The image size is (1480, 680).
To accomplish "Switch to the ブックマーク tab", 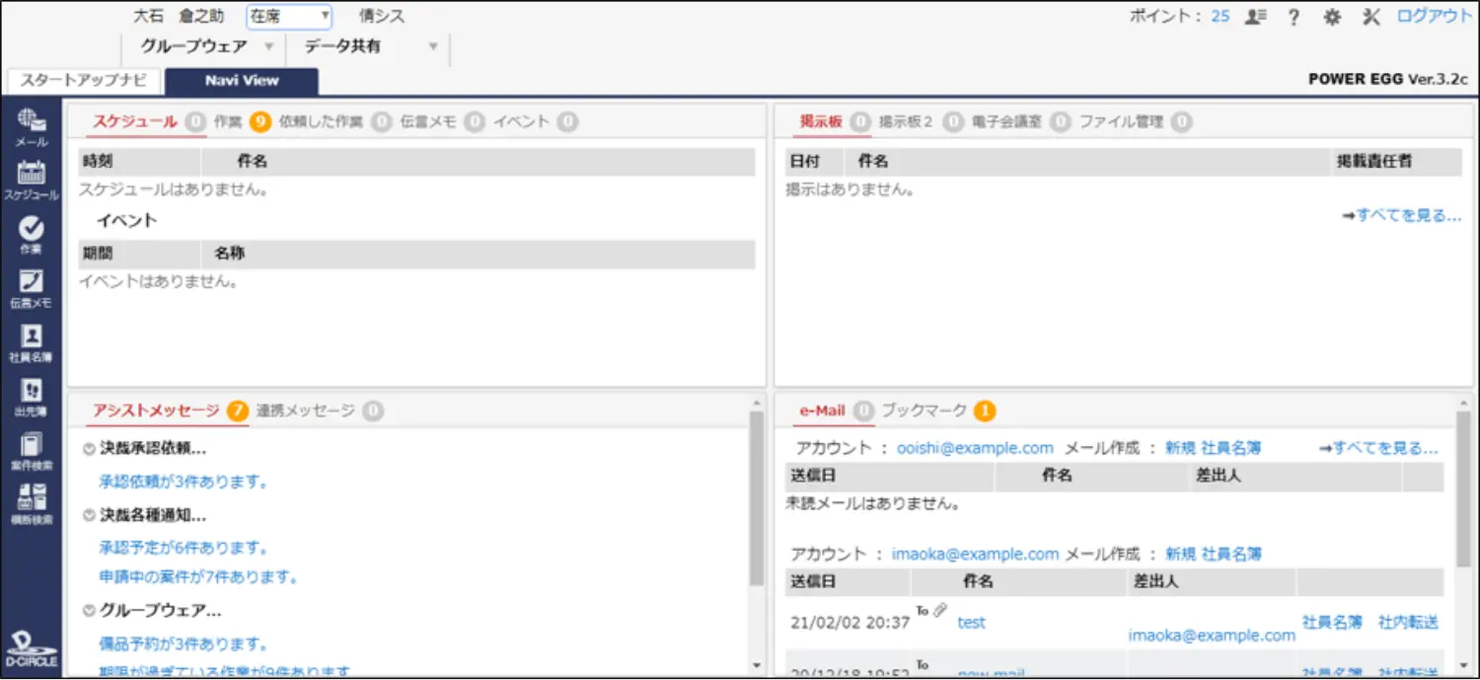I will [x=924, y=411].
